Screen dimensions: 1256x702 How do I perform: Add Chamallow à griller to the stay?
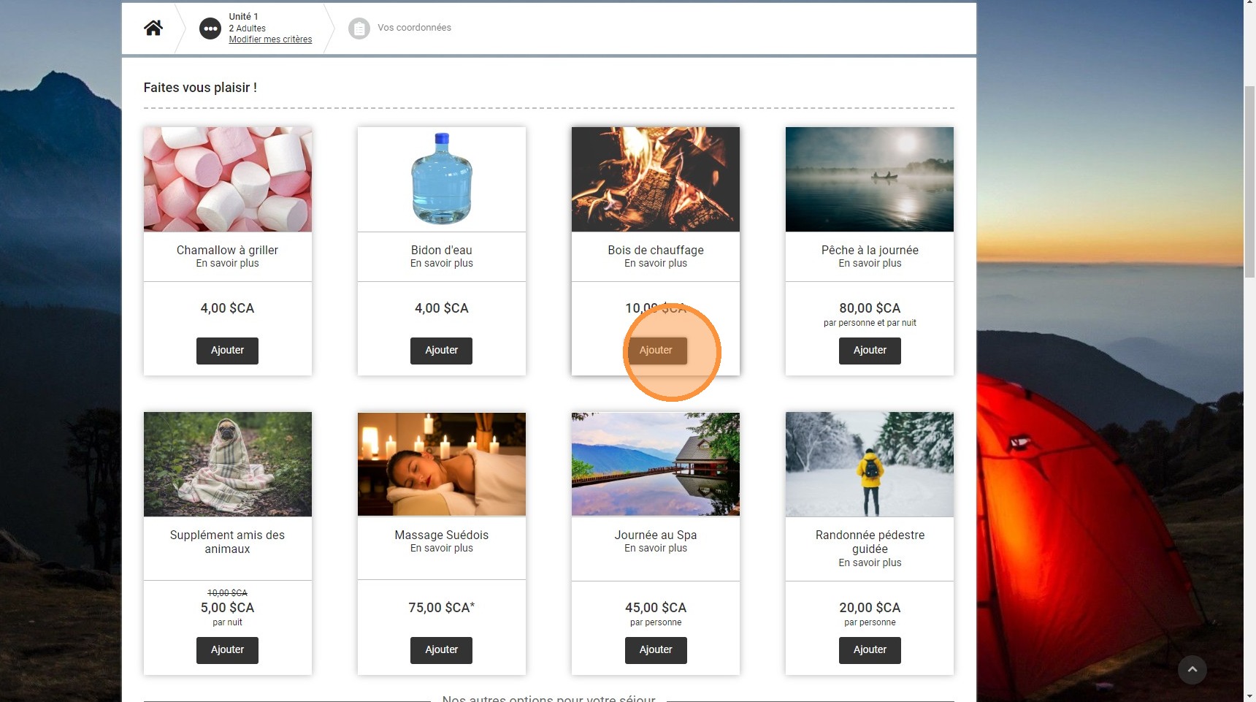[227, 351]
